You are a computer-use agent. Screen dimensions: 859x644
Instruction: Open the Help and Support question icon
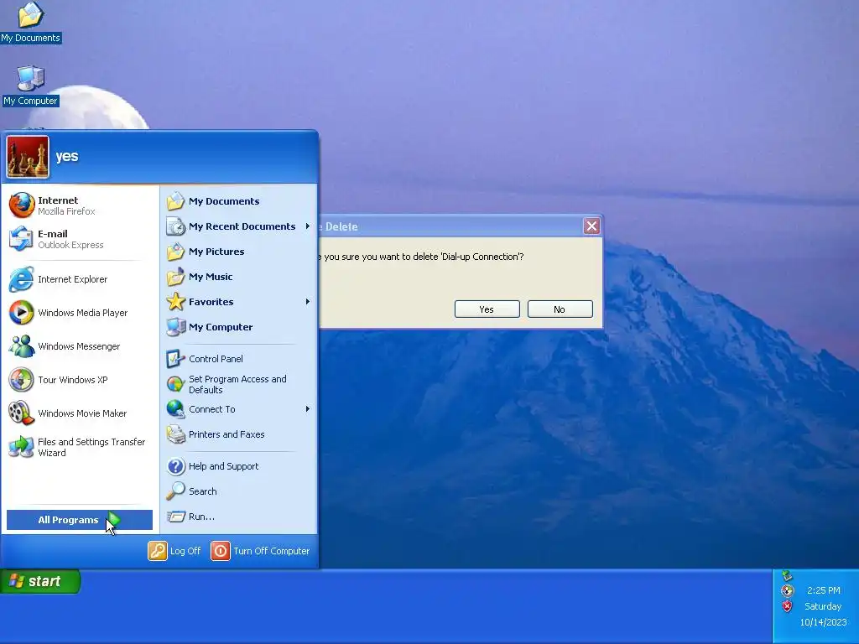175,466
